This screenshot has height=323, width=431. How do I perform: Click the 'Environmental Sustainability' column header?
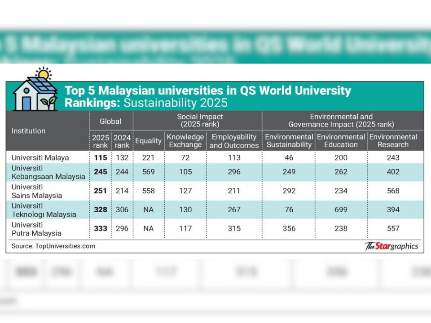[x=289, y=140]
